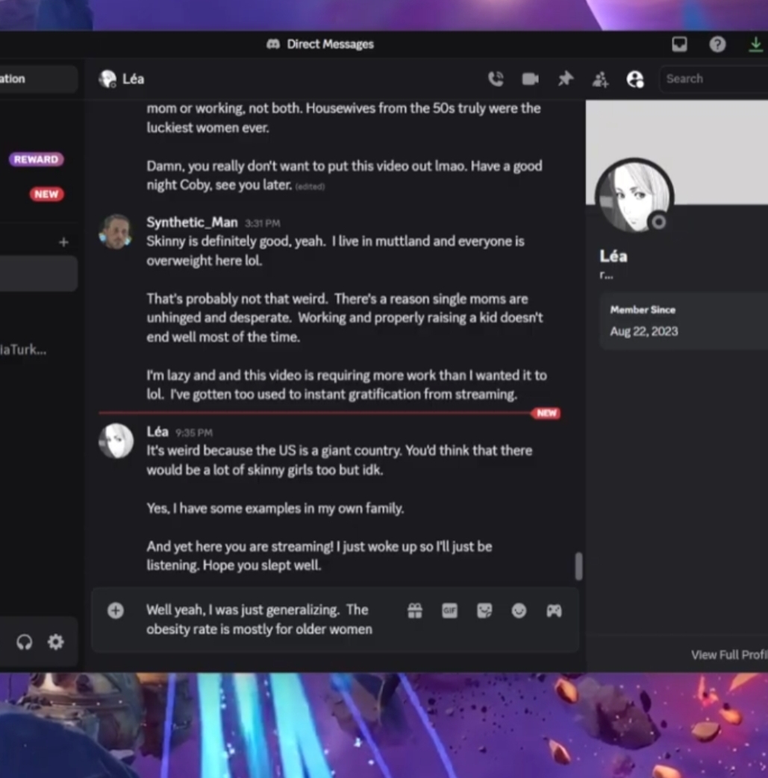Image resolution: width=768 pixels, height=778 pixels.
Task: Start a video call with Léa
Action: pyautogui.click(x=530, y=79)
